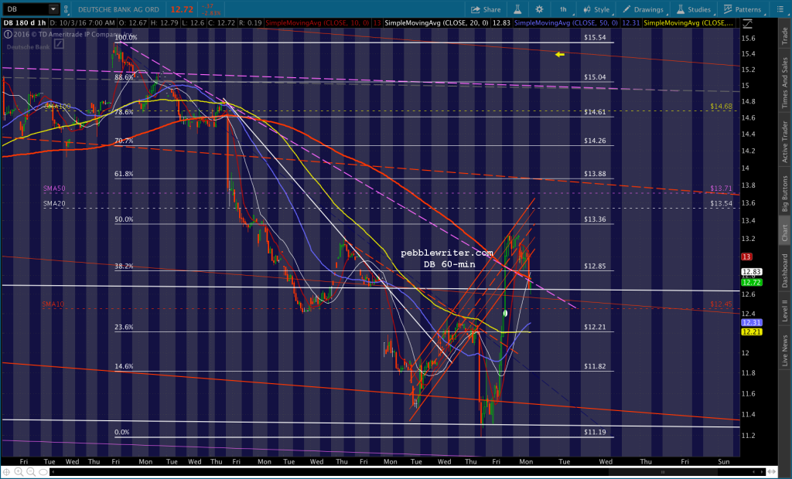Click the $12.85 Fibonacci price label
This screenshot has width=792, height=479.
click(x=595, y=266)
